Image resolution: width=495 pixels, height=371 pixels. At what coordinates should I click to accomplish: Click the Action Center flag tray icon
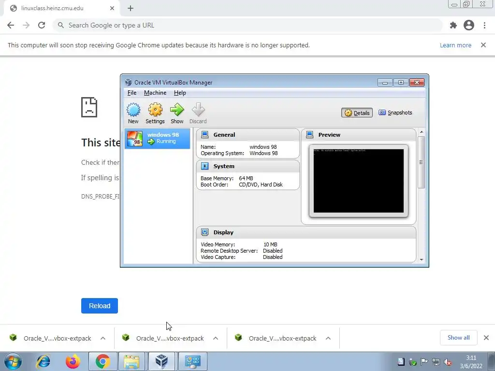(x=424, y=362)
